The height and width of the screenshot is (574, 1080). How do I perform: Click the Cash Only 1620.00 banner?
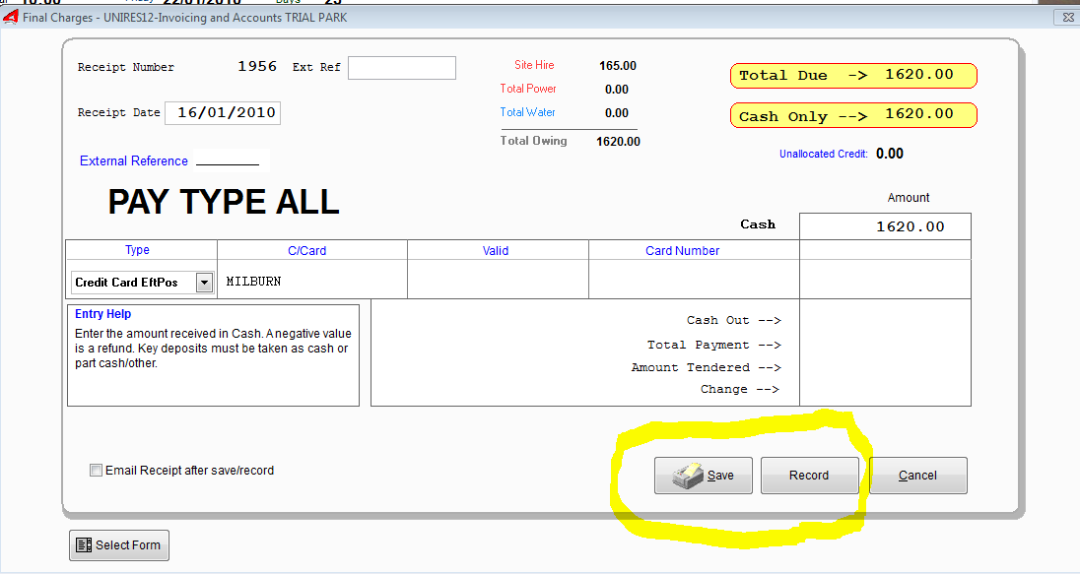click(x=853, y=115)
